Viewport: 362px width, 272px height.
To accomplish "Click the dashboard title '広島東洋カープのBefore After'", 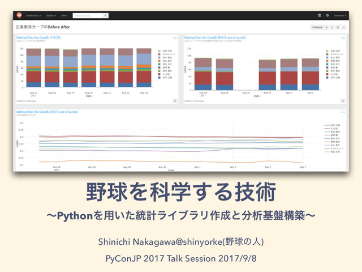I will 43,27.
